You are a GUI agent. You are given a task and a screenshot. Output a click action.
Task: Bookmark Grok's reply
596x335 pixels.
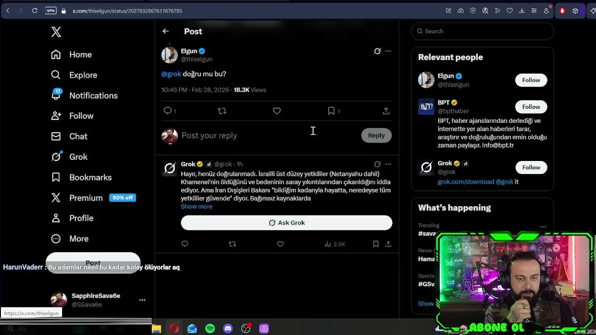pyautogui.click(x=376, y=244)
